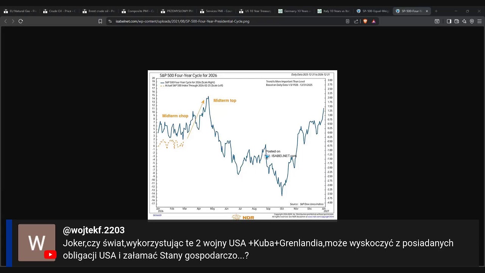
Task: Open a new browser tab
Action: [436, 11]
